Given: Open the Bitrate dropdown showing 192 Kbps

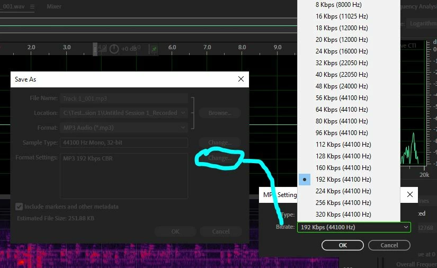Looking at the screenshot, I should click(354, 227).
